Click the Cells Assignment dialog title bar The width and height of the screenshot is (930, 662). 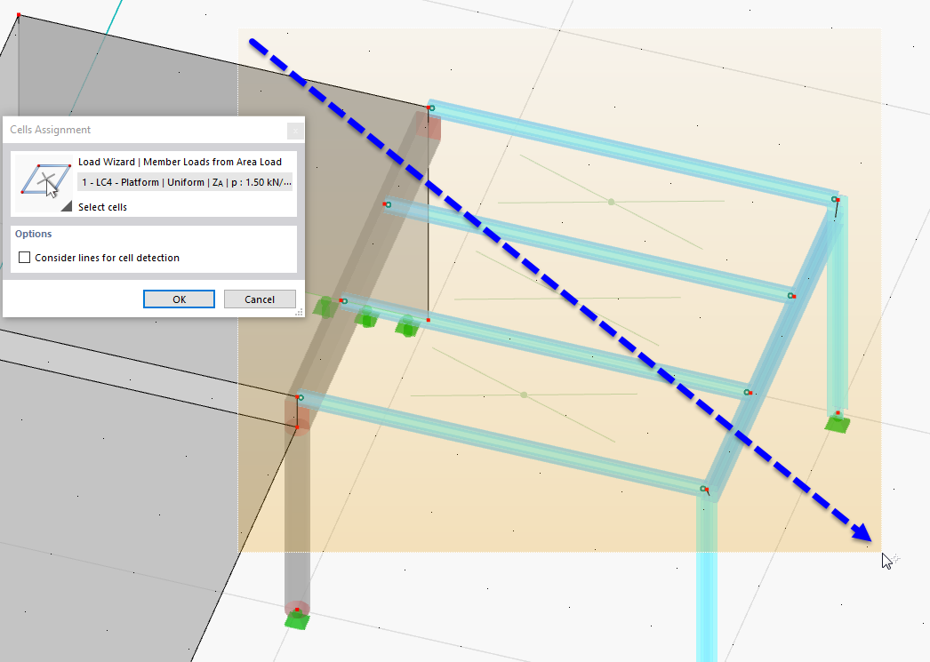[x=151, y=129]
